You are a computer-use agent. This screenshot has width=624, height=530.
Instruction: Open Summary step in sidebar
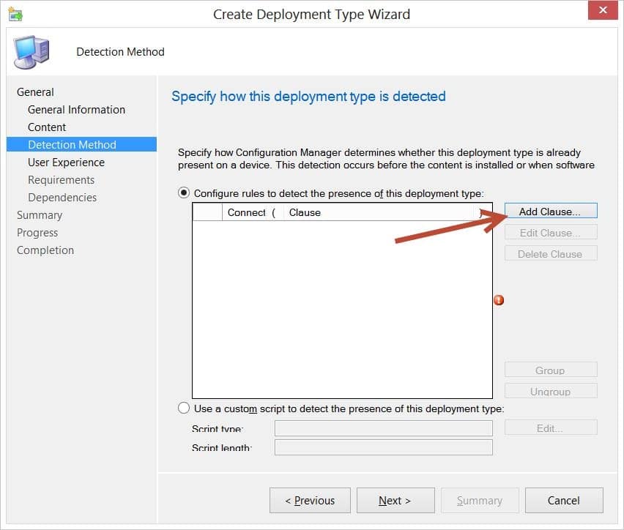(40, 215)
